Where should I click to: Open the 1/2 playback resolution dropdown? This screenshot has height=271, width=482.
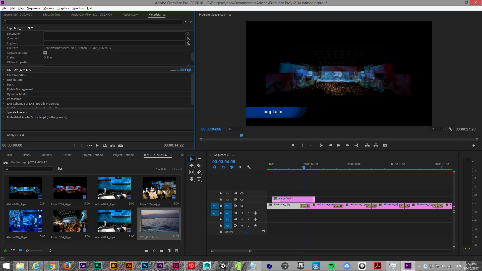437,129
